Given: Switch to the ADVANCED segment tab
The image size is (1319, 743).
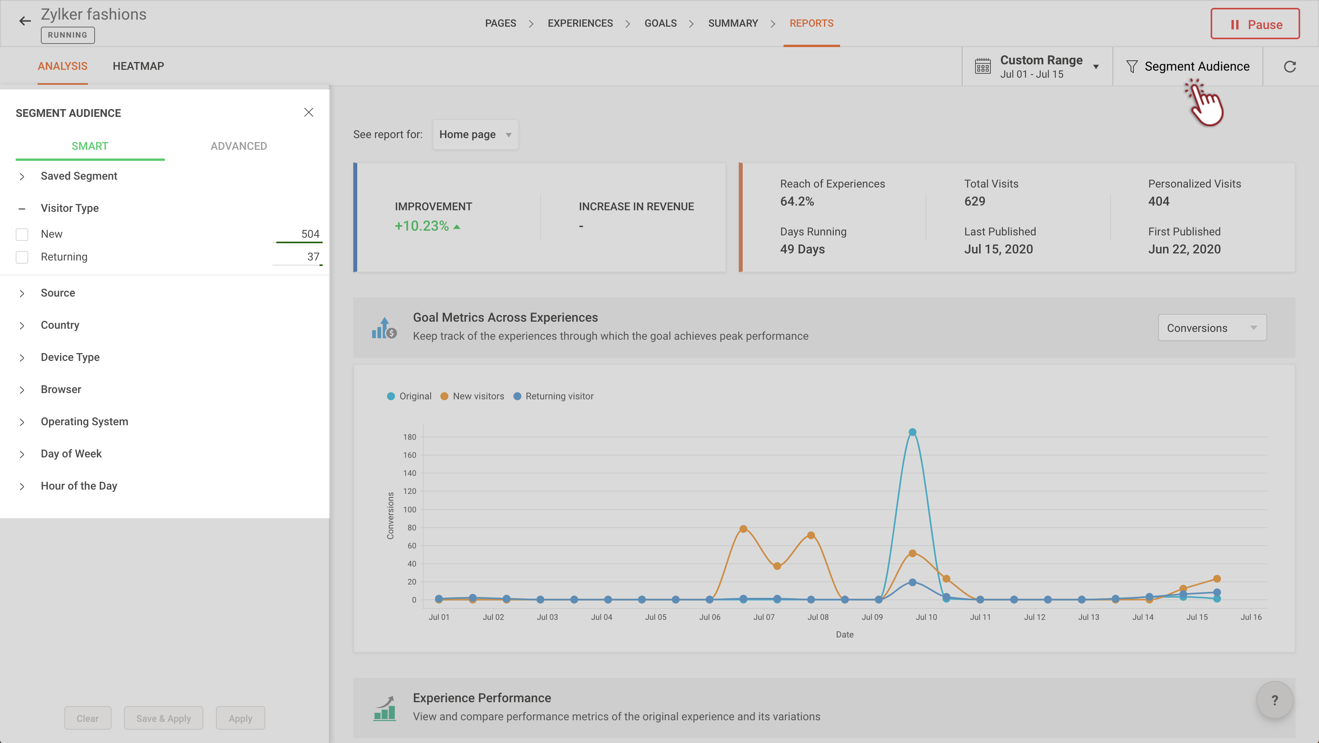Looking at the screenshot, I should pyautogui.click(x=239, y=146).
